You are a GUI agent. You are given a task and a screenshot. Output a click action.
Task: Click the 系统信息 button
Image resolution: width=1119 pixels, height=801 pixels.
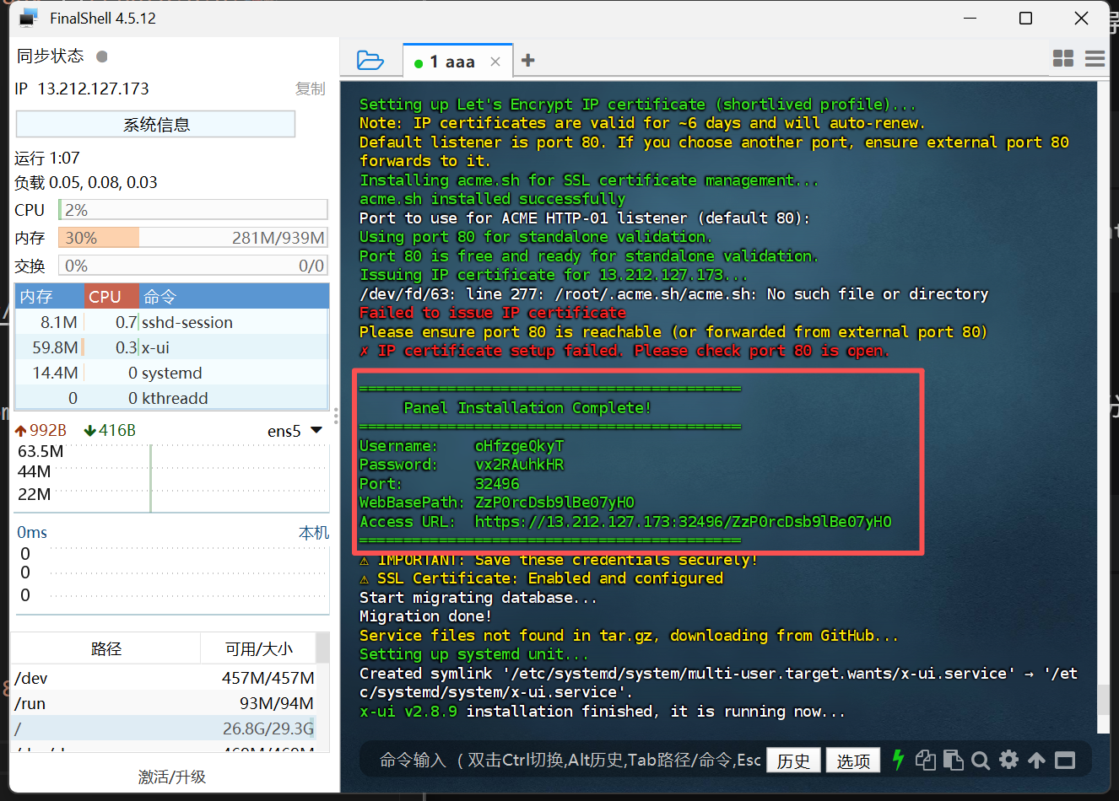tap(156, 125)
